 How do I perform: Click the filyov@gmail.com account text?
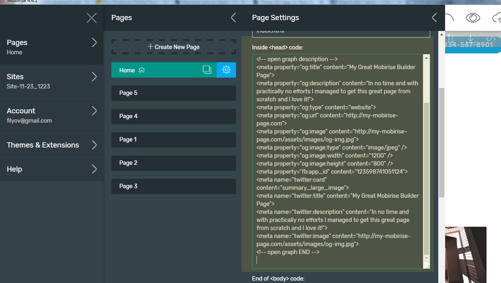coord(29,121)
